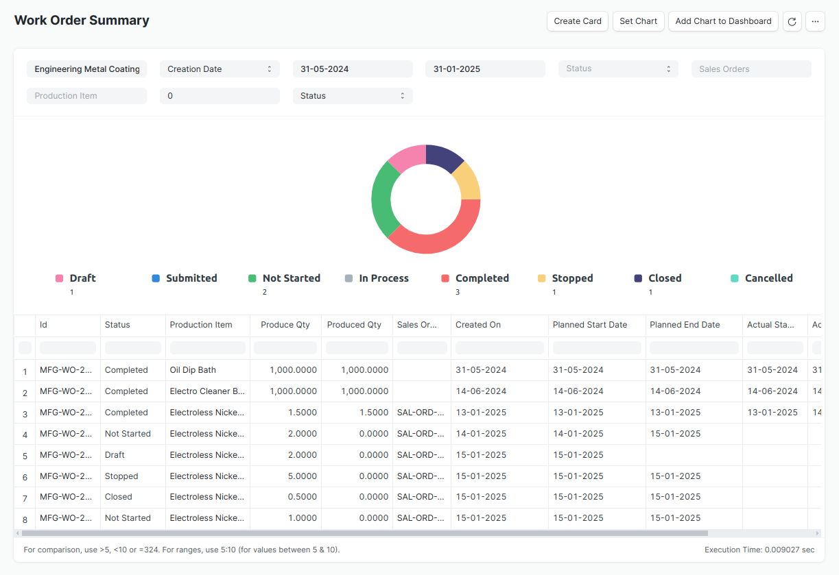Screen dimensions: 839x575
Task: Click the dark blue Closed donut segment
Action: [442, 158]
